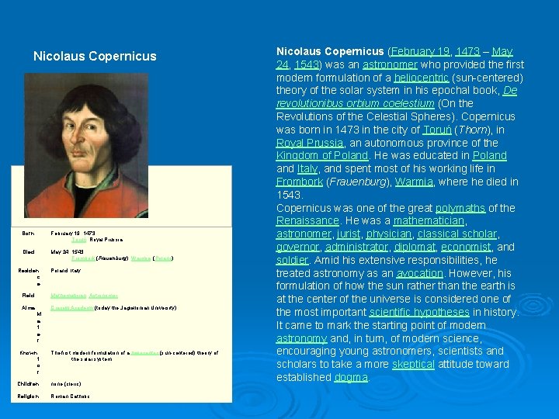Open the 'Mathematician' link in the infobox Field row
Viewport: 559px width, 419px height.
(68, 296)
